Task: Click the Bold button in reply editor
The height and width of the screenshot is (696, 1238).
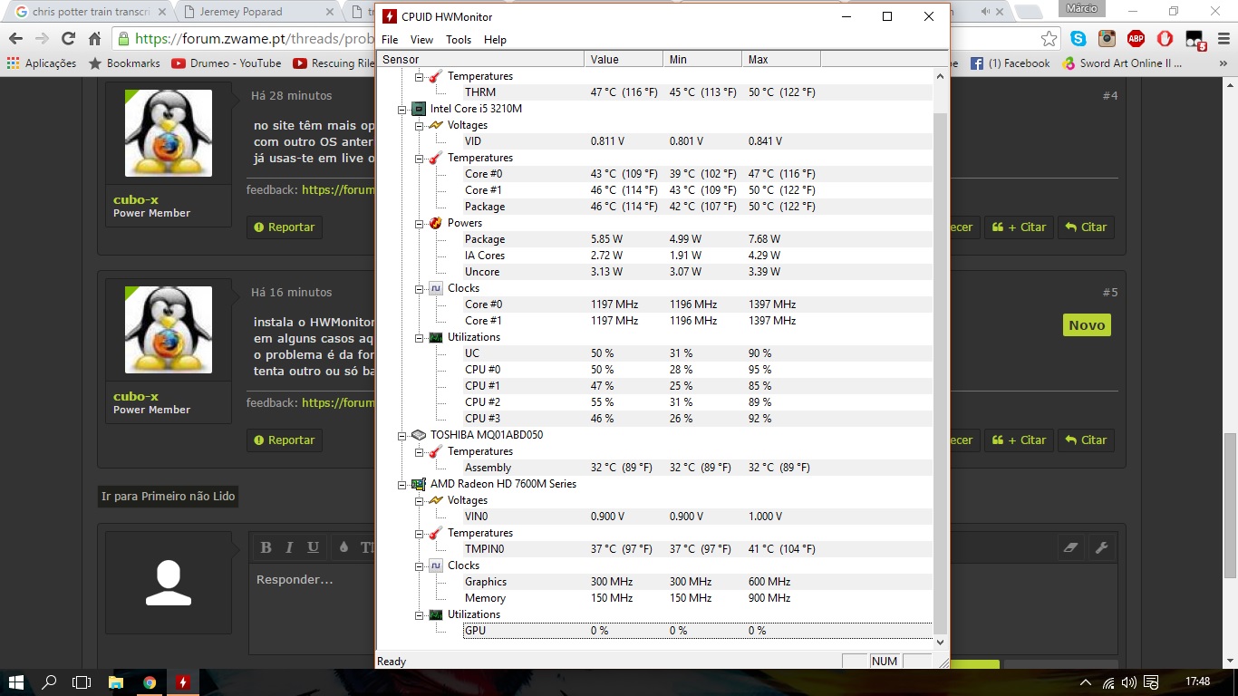Action: (x=266, y=547)
